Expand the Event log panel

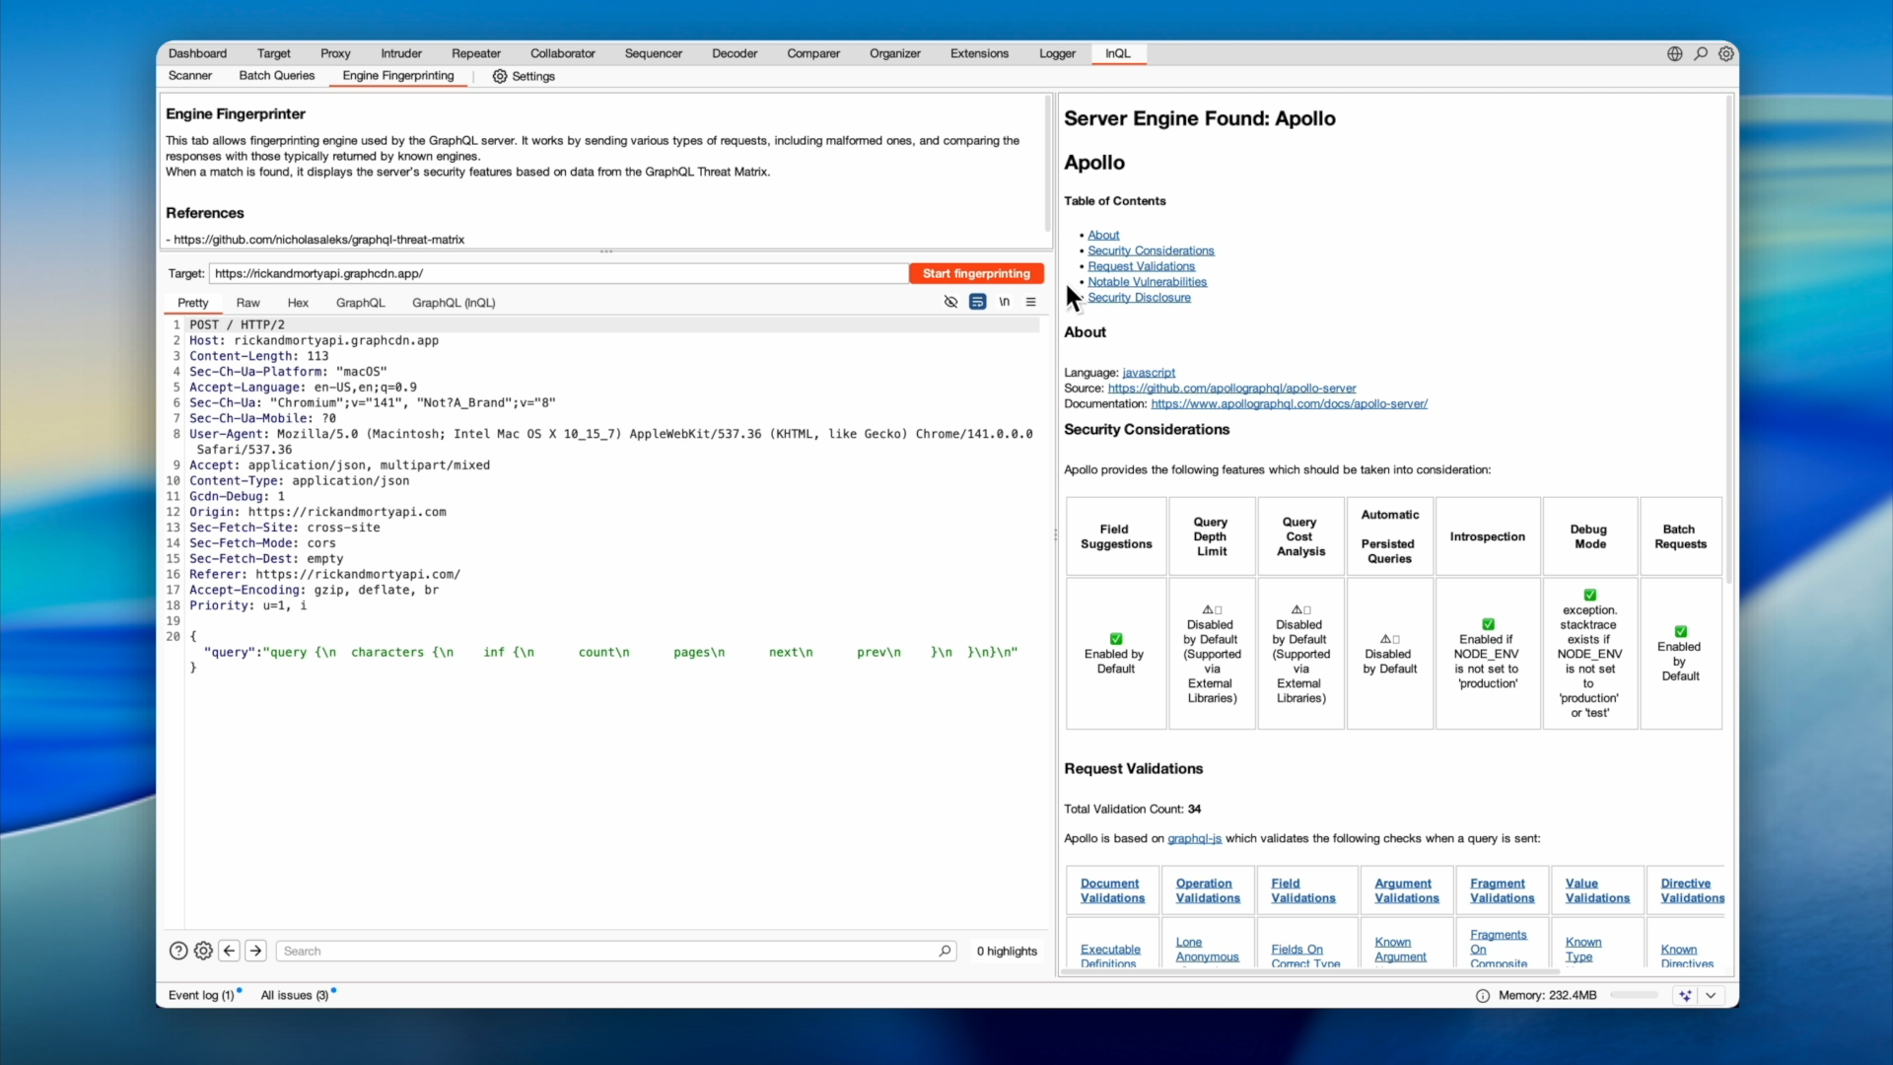200,995
